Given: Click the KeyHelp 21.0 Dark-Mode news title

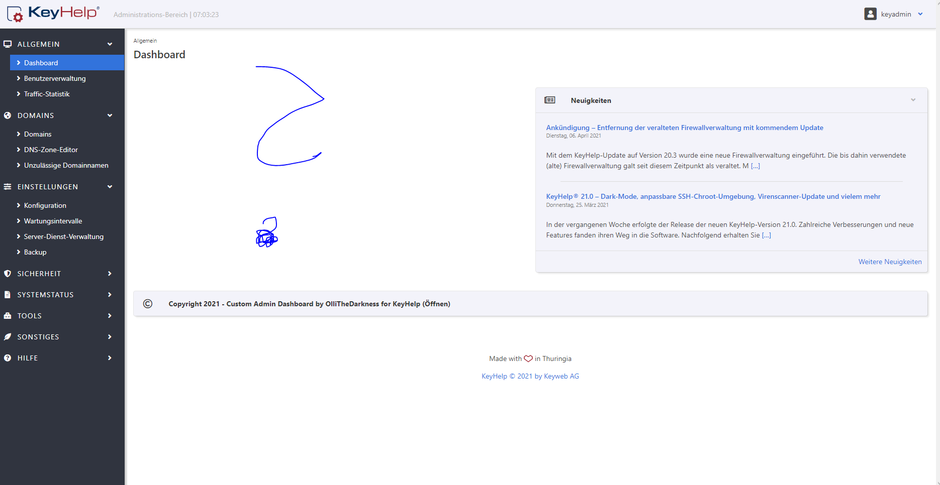Looking at the screenshot, I should [713, 196].
